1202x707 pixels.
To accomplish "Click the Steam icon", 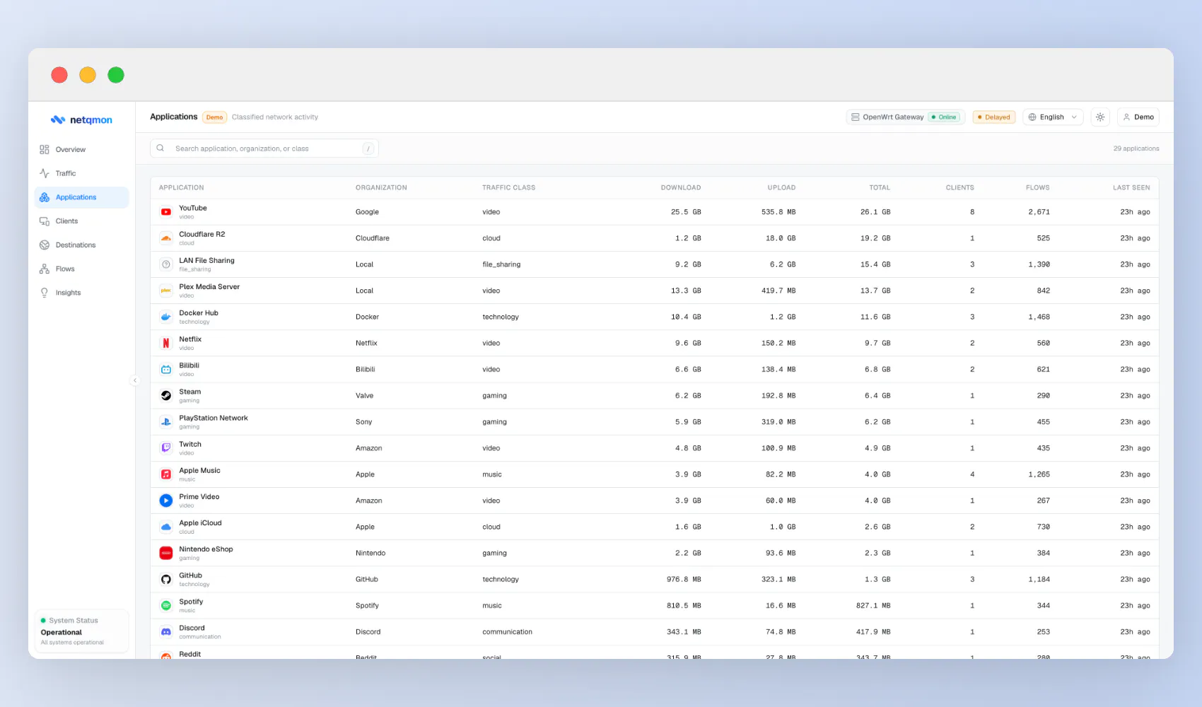I will pos(166,396).
